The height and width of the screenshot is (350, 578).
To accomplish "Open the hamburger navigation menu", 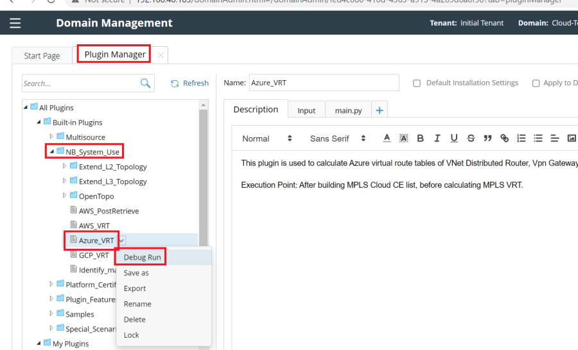I will pos(15,23).
